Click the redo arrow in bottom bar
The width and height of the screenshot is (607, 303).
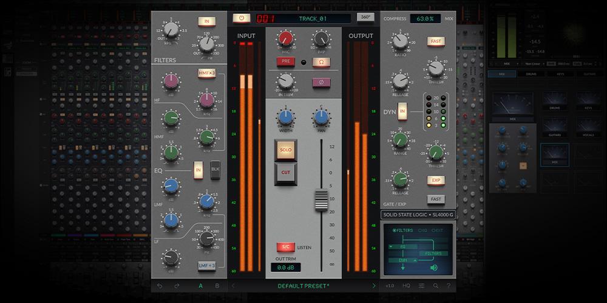(177, 285)
